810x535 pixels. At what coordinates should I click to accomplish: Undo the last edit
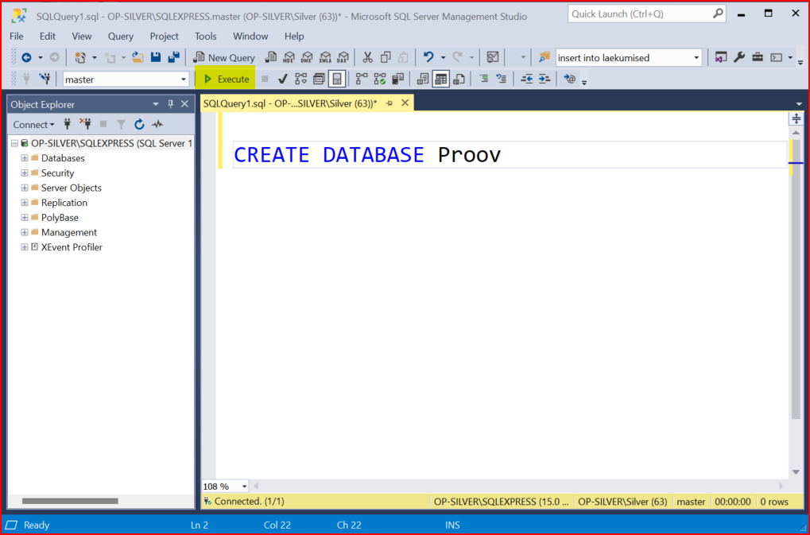(428, 57)
